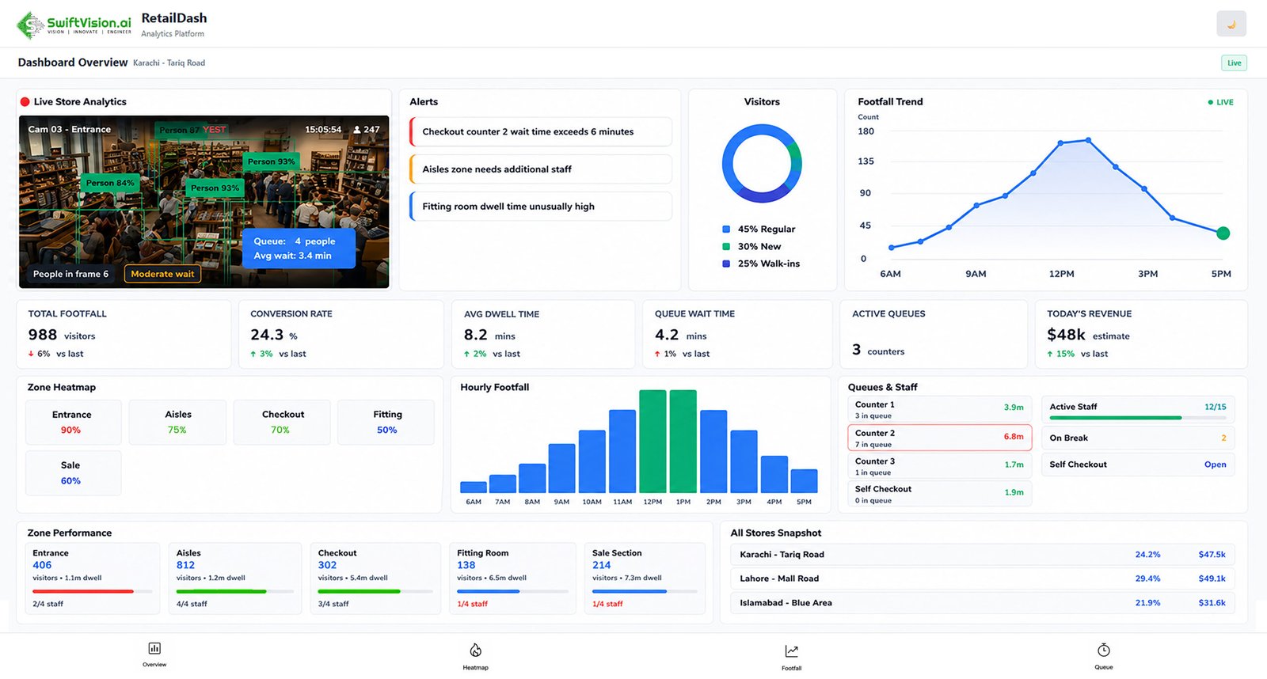Select the Entrance 90% heatmap tile

tap(73, 423)
